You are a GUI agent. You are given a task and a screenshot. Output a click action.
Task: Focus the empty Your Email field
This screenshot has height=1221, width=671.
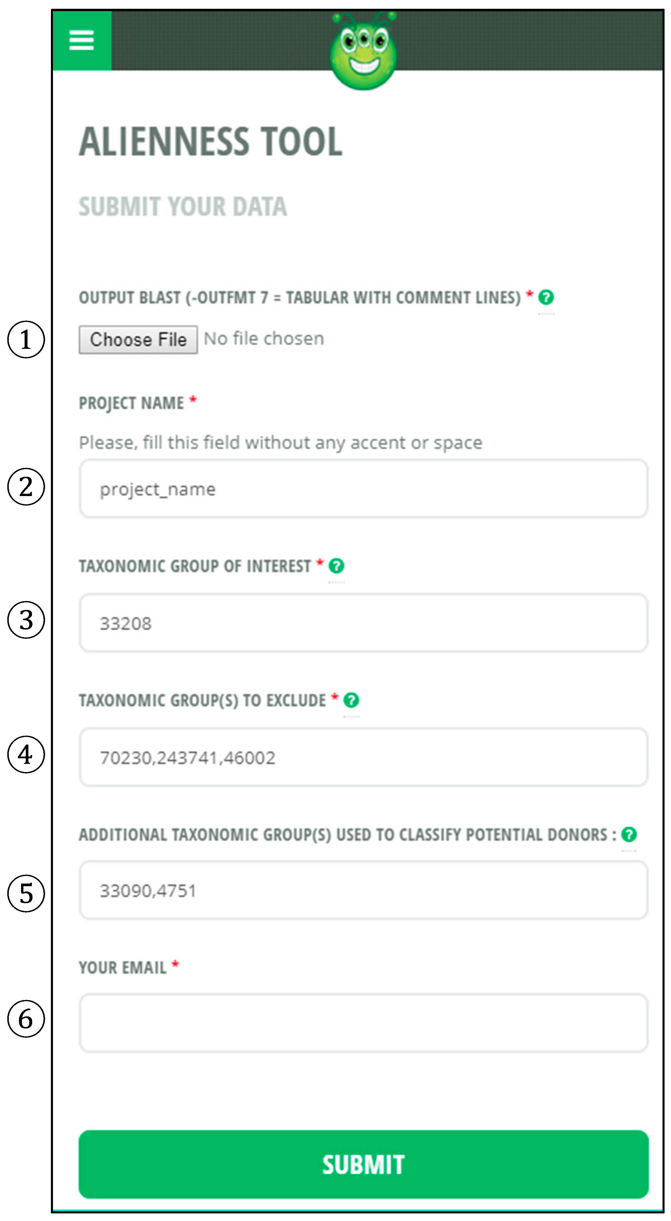coord(363,1023)
